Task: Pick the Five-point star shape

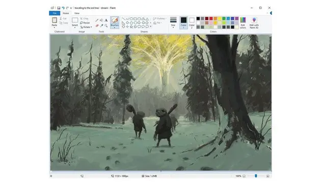Action: click(x=131, y=27)
